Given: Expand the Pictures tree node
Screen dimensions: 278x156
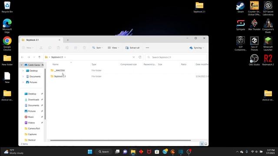Looking at the screenshot, I should click(23, 82).
